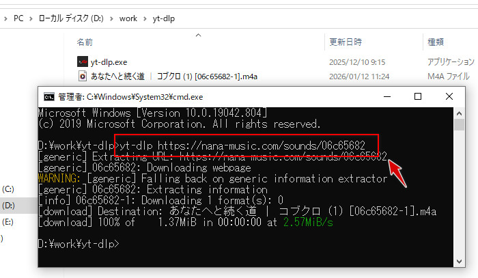Click the final D:¥work¥yt-dlp> command prompt
The height and width of the screenshot is (278, 478).
click(x=79, y=244)
